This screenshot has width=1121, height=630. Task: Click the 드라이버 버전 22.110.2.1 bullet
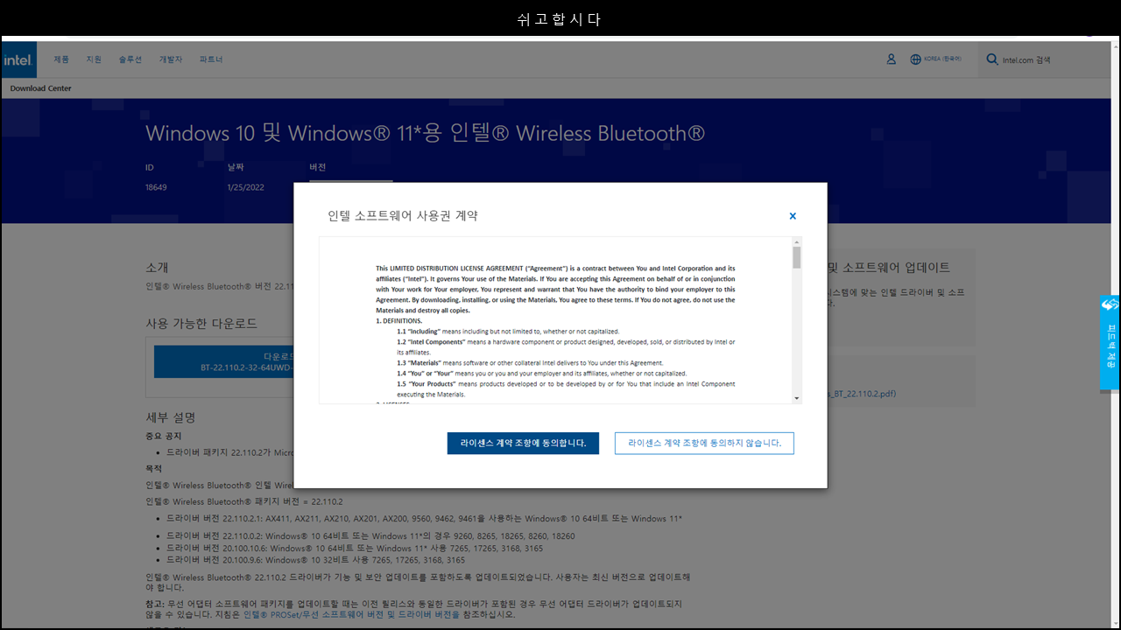(x=424, y=519)
